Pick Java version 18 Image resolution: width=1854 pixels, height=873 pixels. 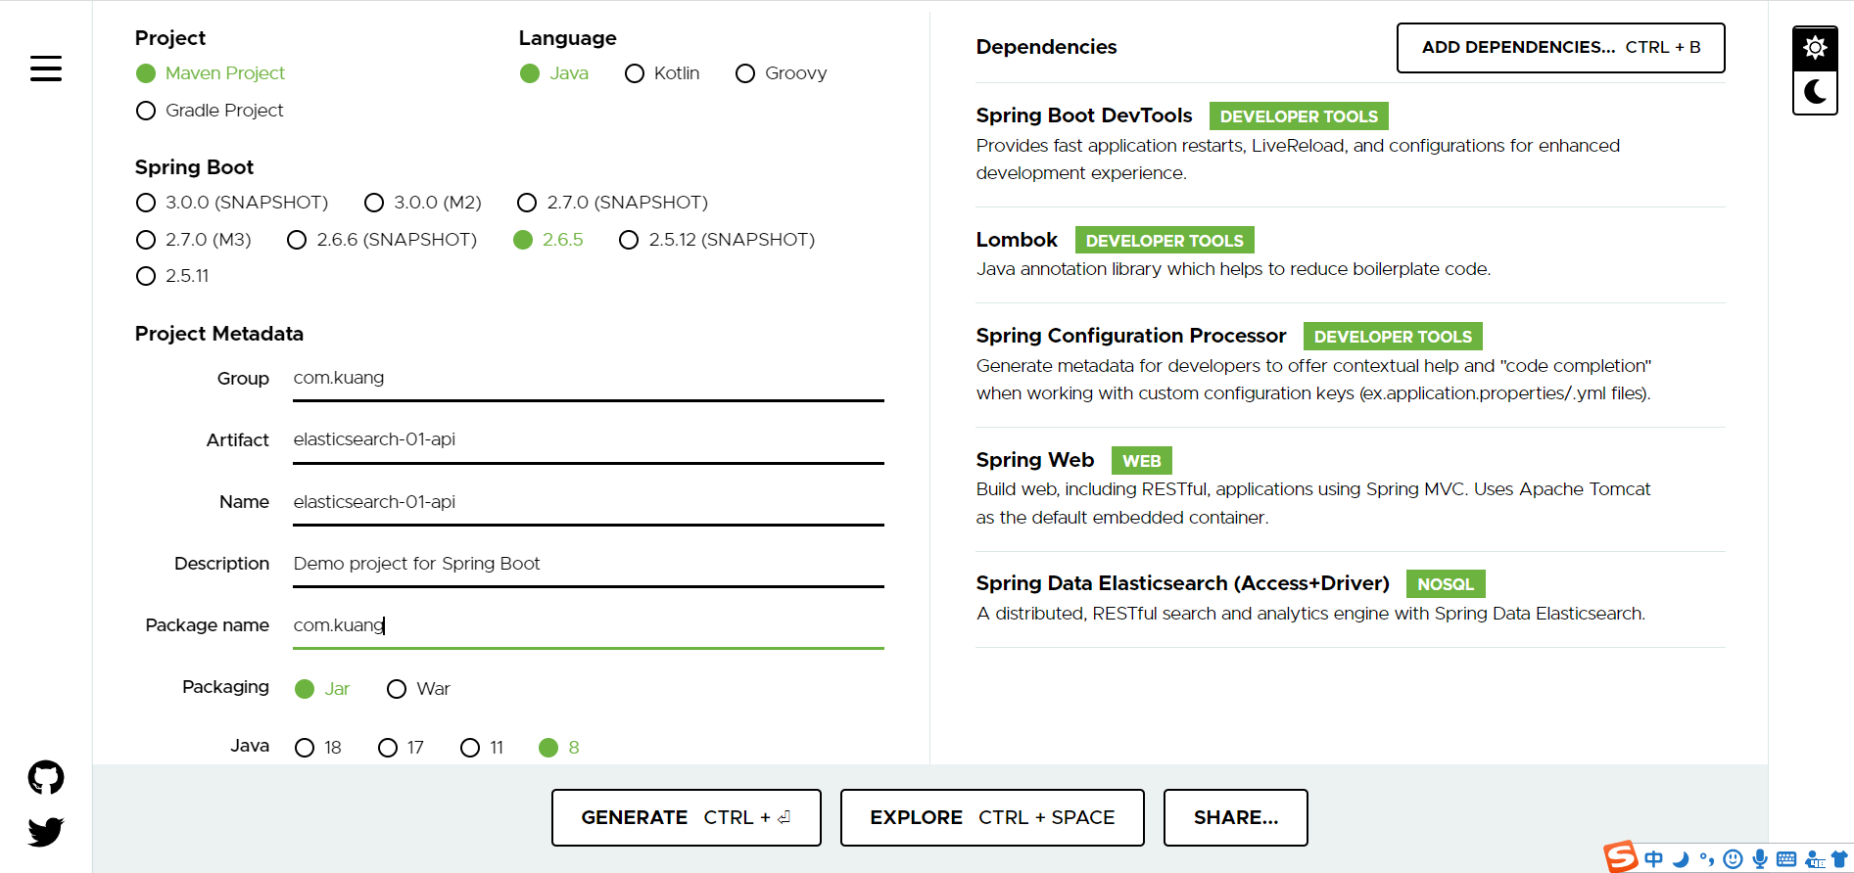pos(318,748)
